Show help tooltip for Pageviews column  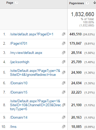[x=87, y=3]
